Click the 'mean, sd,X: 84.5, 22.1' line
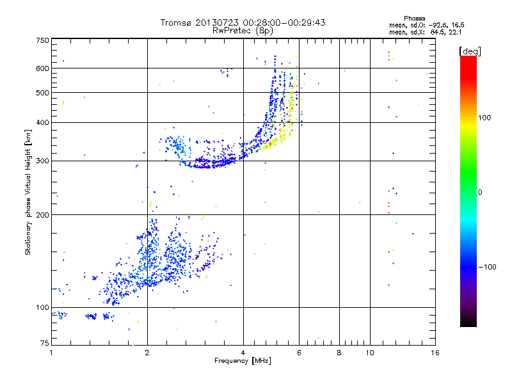Image resolution: width=512 pixels, height=384 pixels. click(425, 32)
